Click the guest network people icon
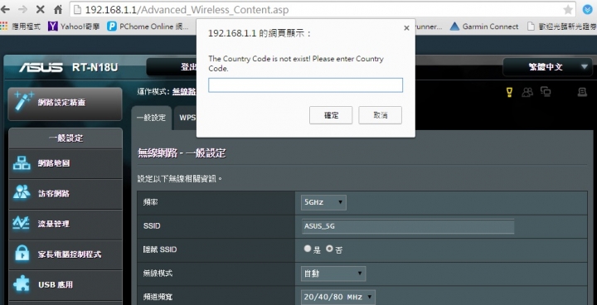The height and width of the screenshot is (305, 597). [22, 192]
